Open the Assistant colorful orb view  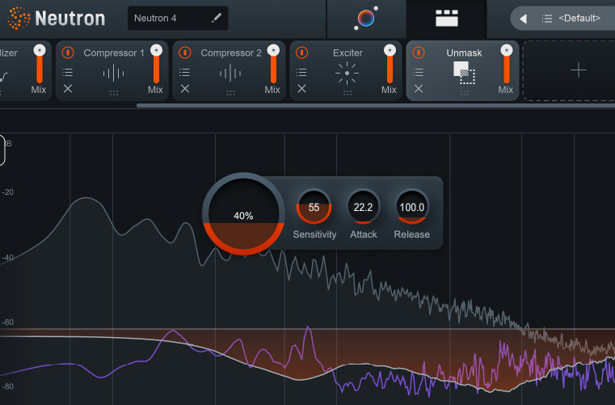(x=366, y=18)
